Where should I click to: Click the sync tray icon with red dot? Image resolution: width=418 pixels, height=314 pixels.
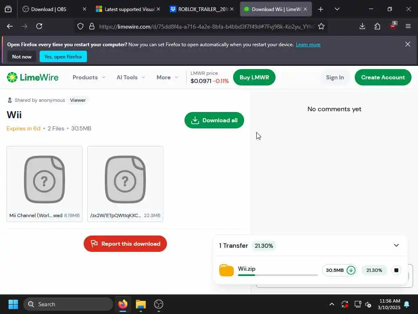tap(345, 304)
